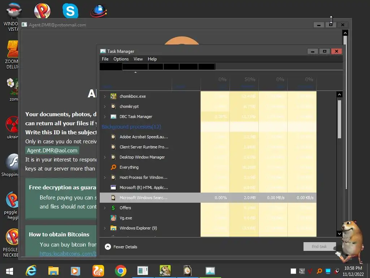Click the End task button
370x278 pixels.
(x=319, y=247)
